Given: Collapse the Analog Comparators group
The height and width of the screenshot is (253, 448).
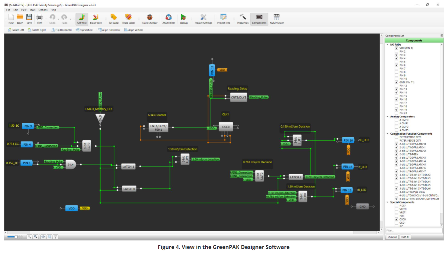Looking at the screenshot, I should coord(387,117).
